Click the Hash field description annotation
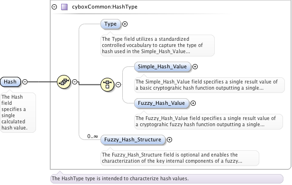Screen dimensions: 292x185 click(x=18, y=112)
